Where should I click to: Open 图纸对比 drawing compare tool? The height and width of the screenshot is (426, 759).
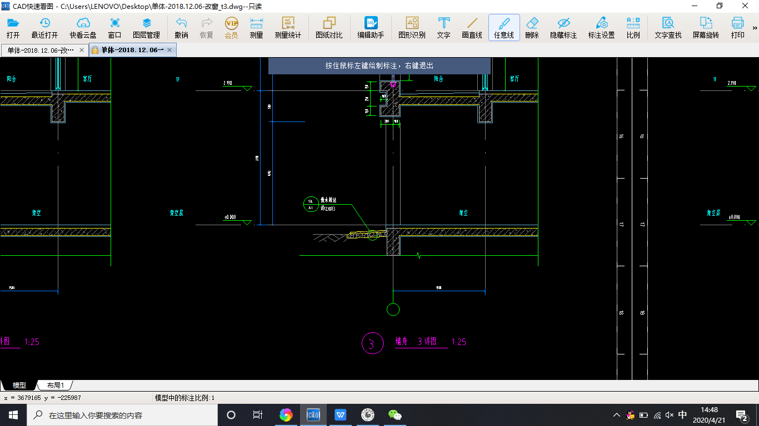tap(329, 28)
